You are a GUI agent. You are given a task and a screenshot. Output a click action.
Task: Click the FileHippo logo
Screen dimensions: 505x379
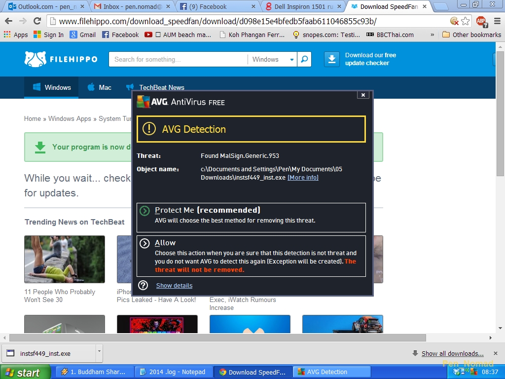pos(61,59)
